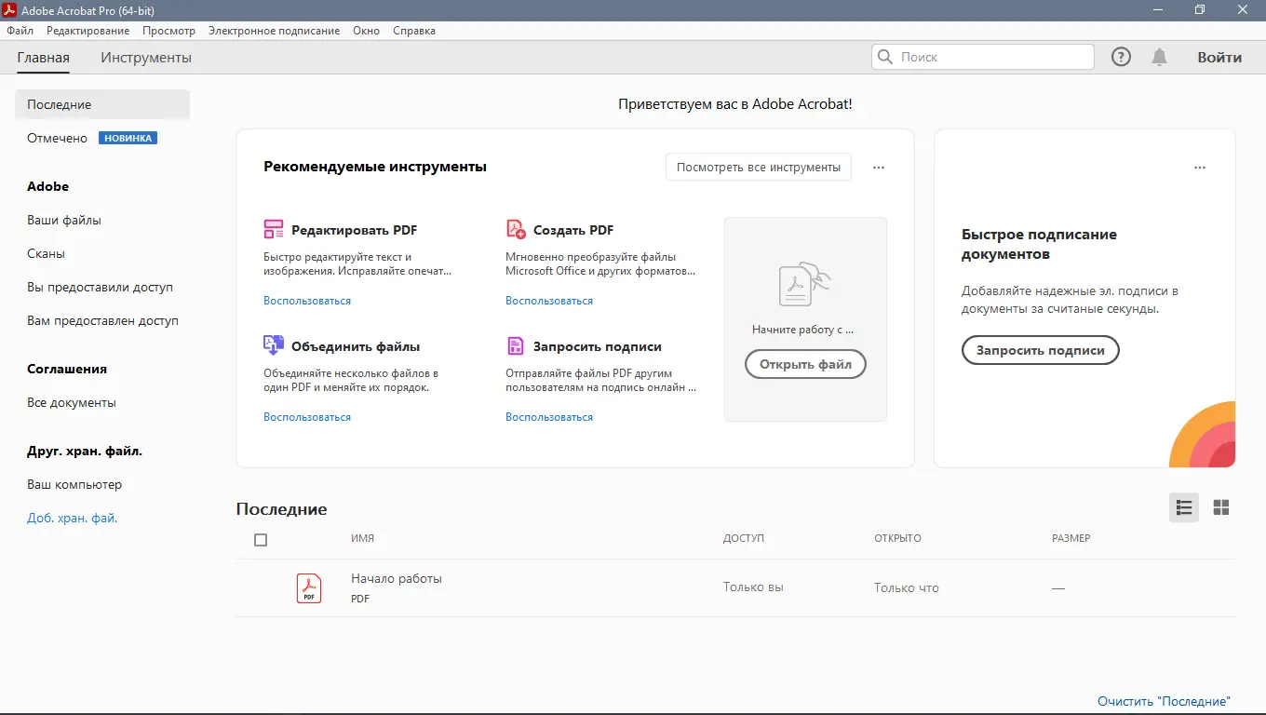The image size is (1266, 715).
Task: Open the quick signing panel options menu
Action: click(x=1199, y=167)
